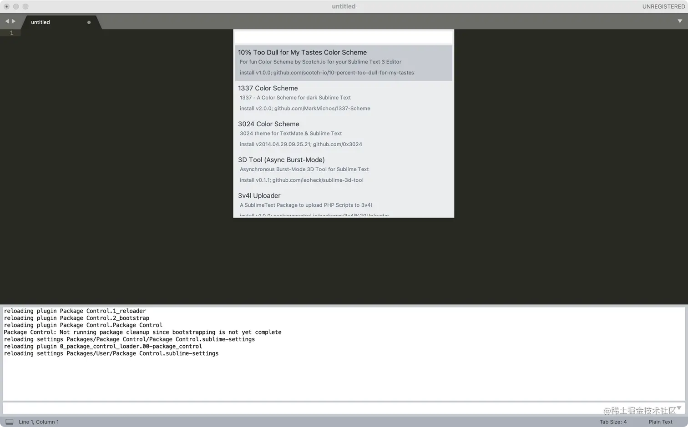Select 3v4l Uploader package

click(x=344, y=204)
